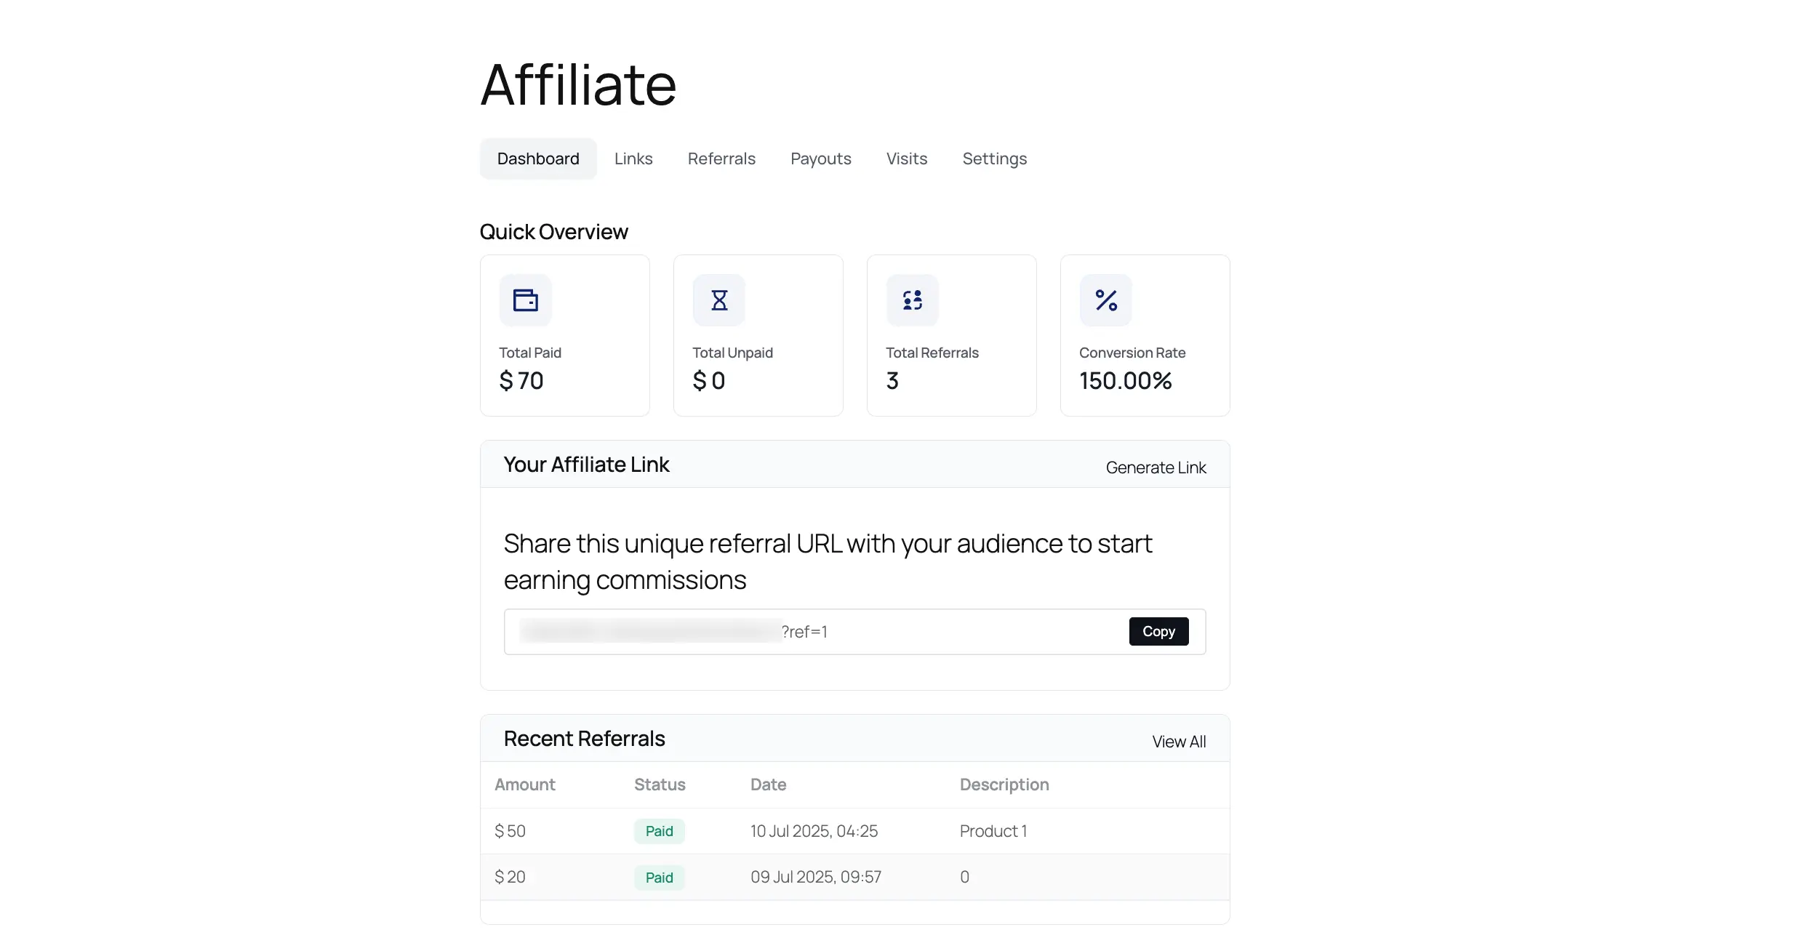Switch to the Links tab
The width and height of the screenshot is (1802, 935).
click(x=633, y=158)
